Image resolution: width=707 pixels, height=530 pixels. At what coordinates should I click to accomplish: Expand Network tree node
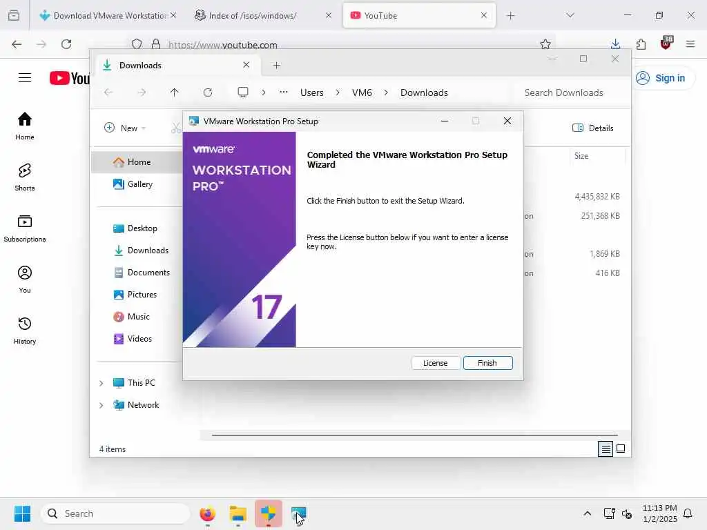(x=101, y=405)
